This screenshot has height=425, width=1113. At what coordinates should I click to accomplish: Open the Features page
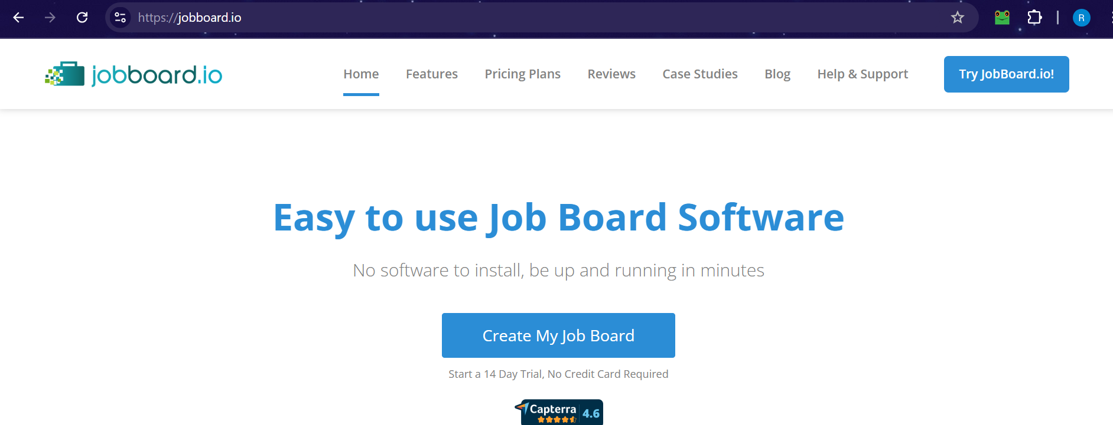click(x=432, y=74)
